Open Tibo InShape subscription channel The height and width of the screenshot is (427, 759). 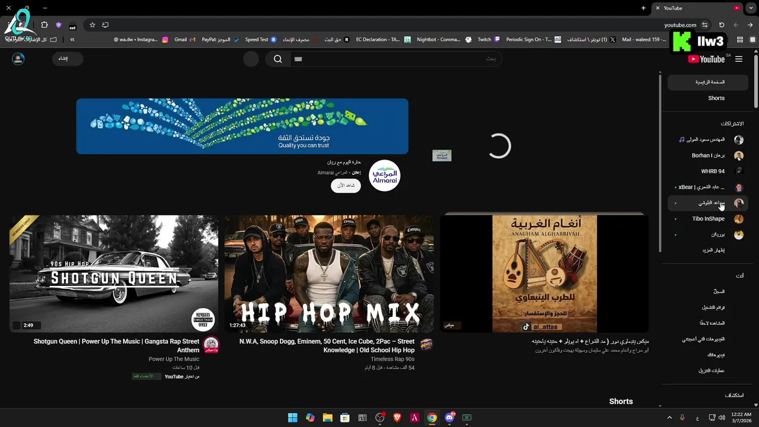point(708,219)
